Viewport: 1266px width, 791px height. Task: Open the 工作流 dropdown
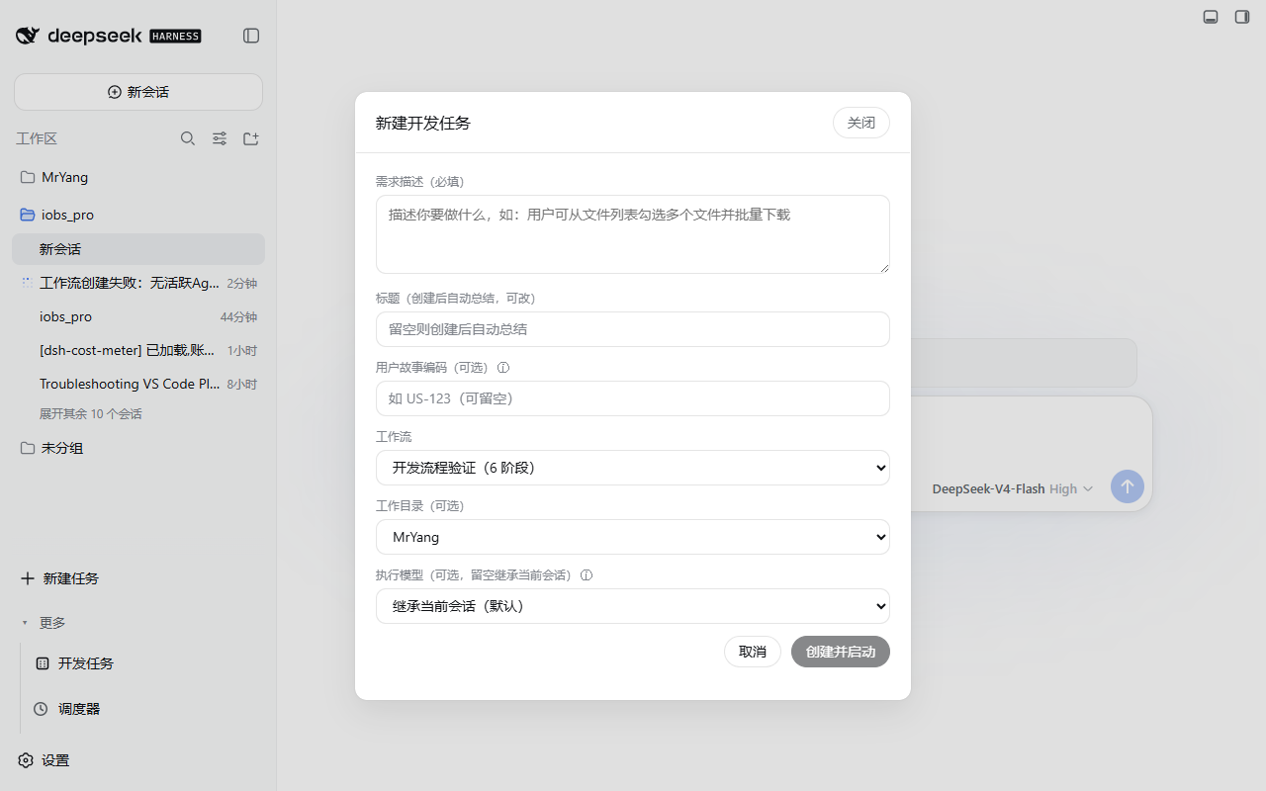tap(633, 468)
